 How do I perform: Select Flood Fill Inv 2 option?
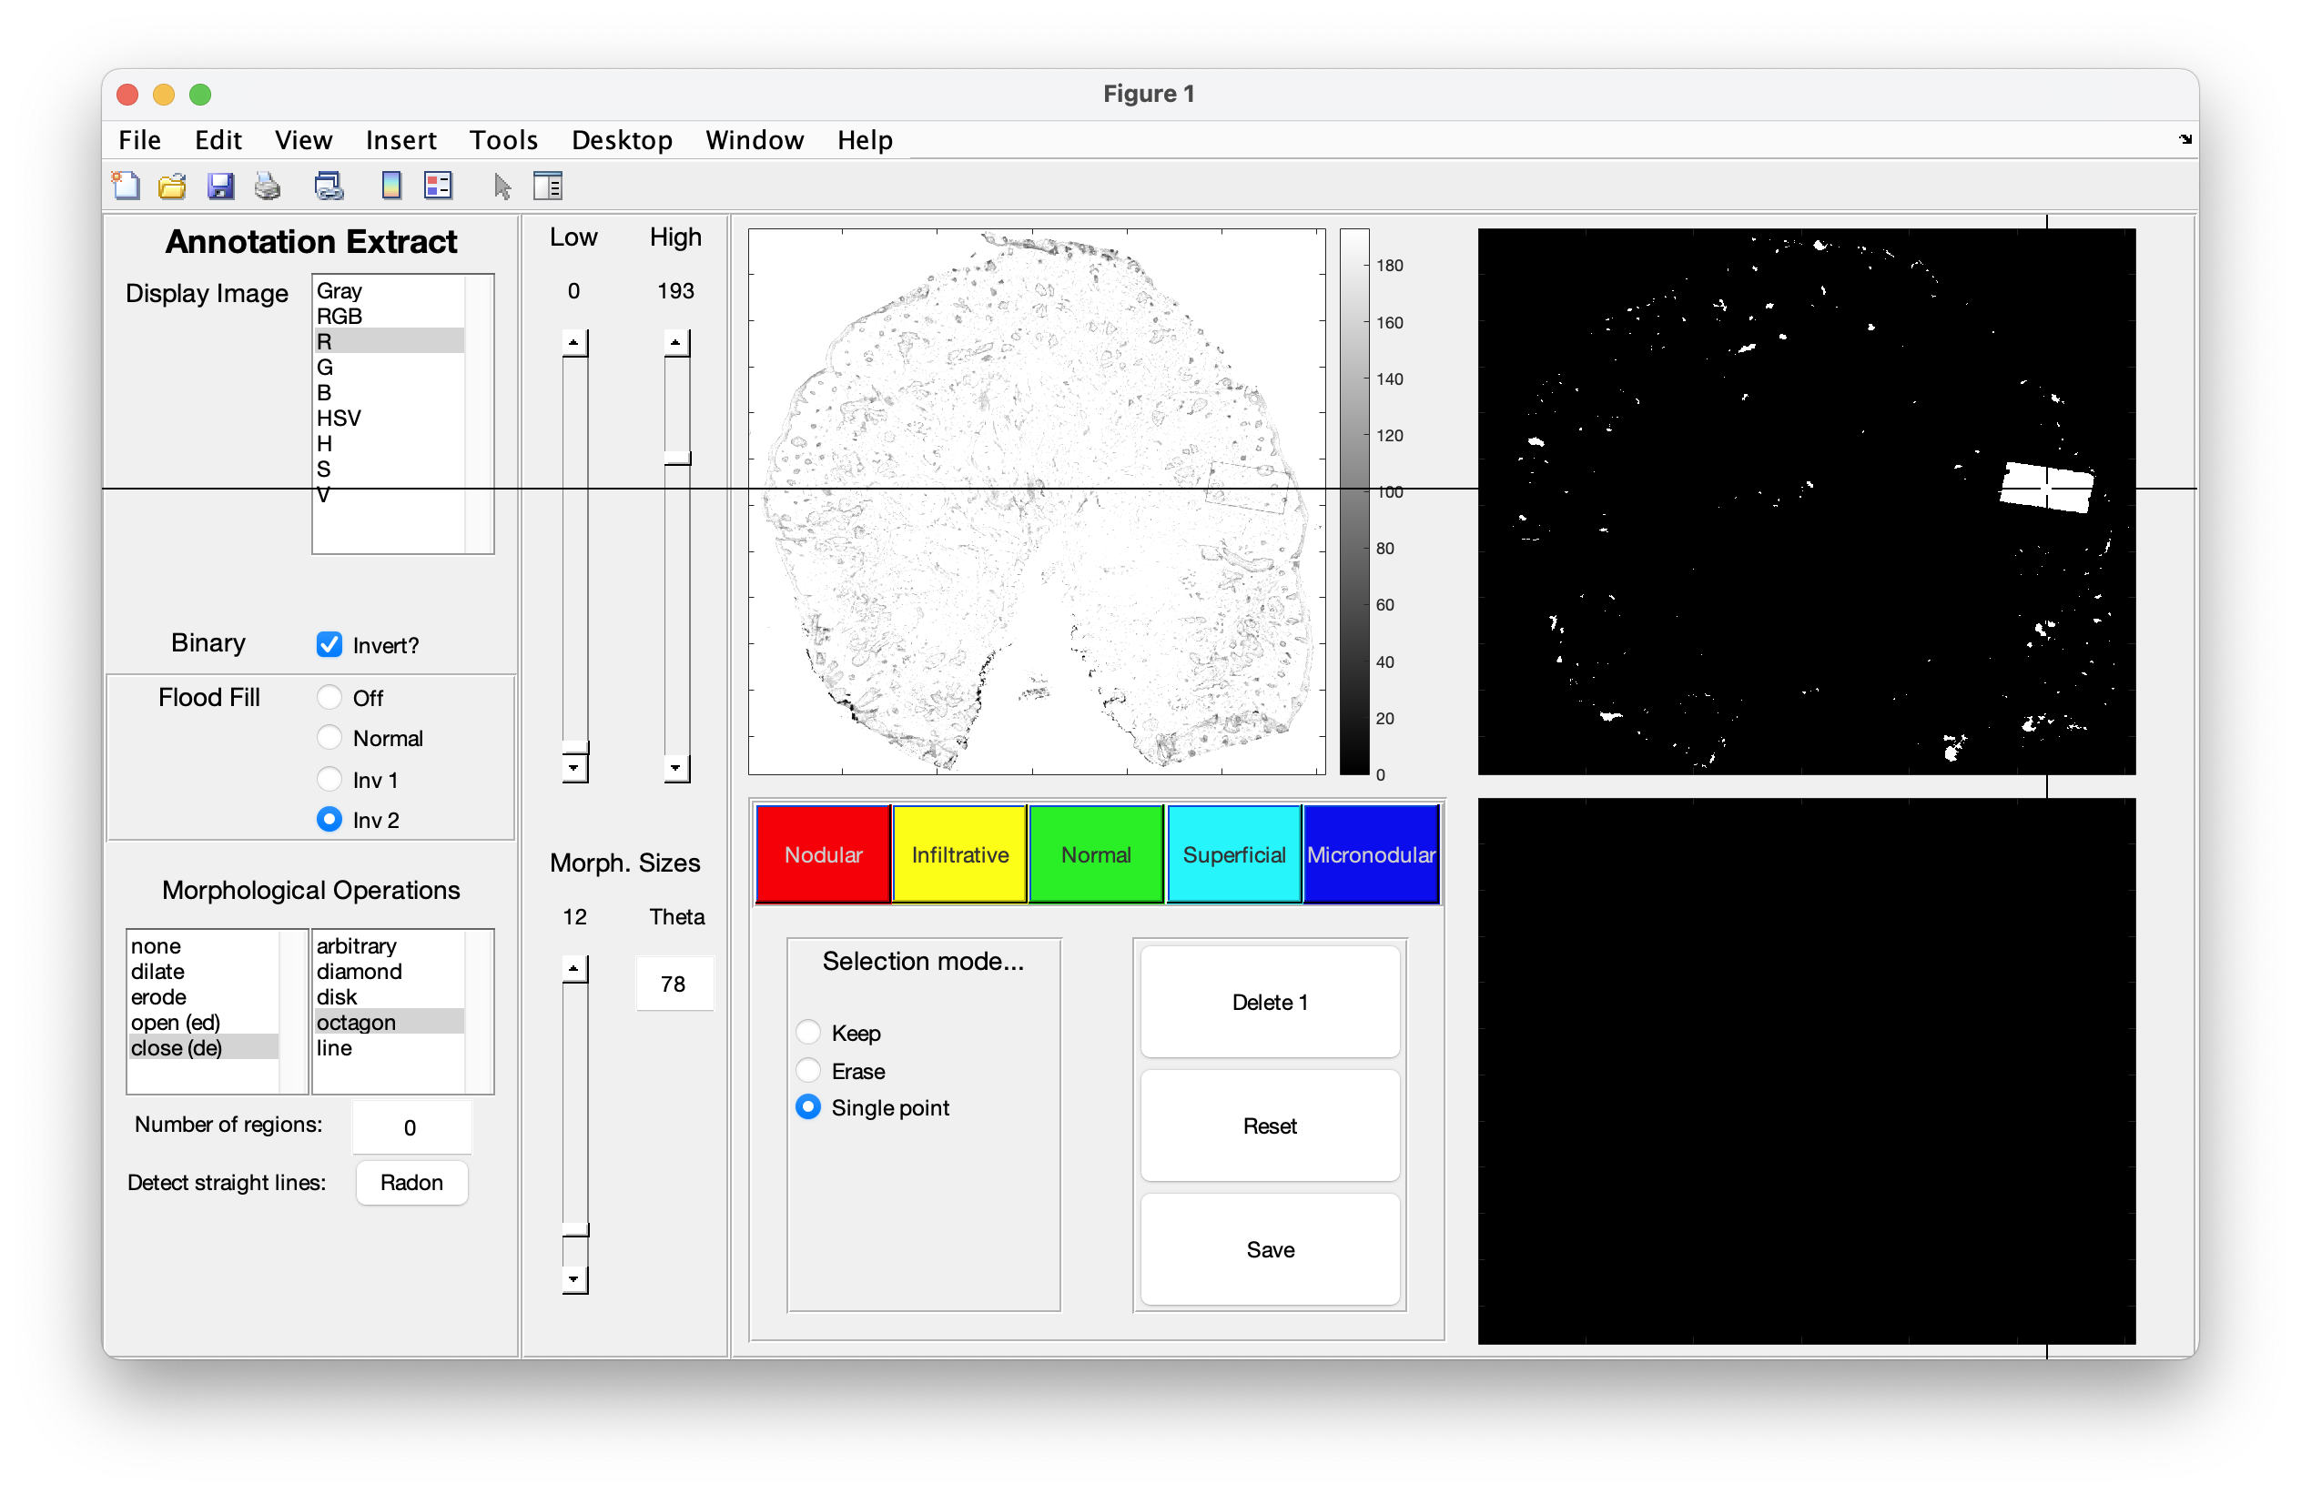(329, 820)
